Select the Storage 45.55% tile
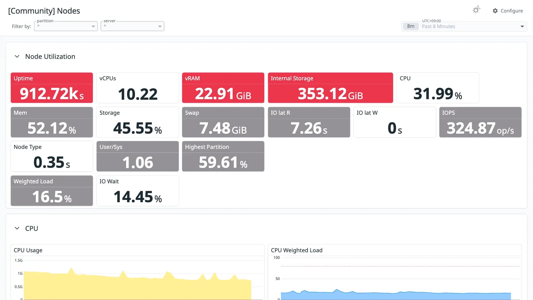 pos(137,122)
